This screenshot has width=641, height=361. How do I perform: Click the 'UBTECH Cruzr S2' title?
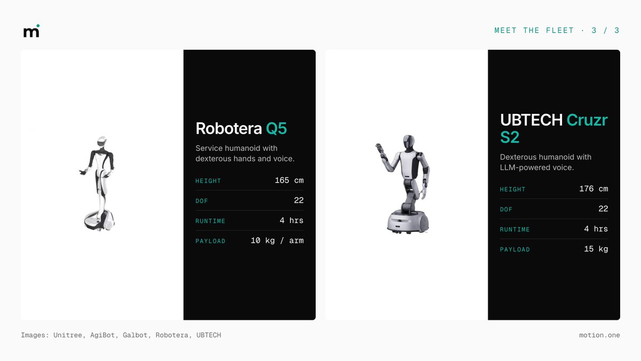pos(554,128)
